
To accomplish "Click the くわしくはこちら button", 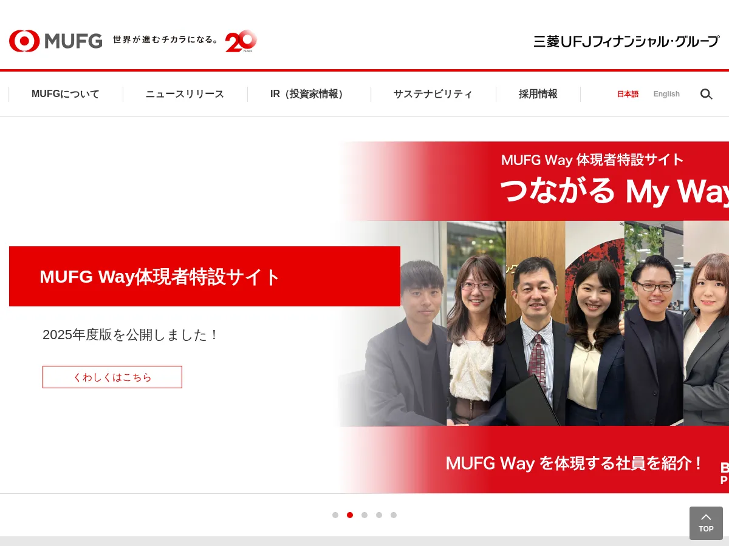I will 112,377.
